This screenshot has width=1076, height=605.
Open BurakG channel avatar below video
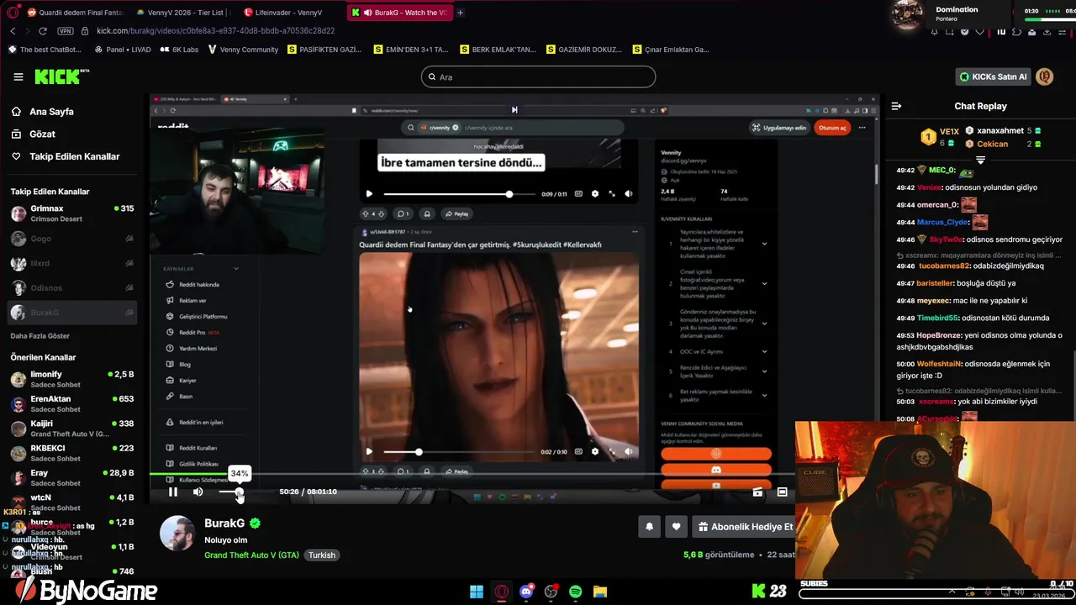tap(177, 534)
